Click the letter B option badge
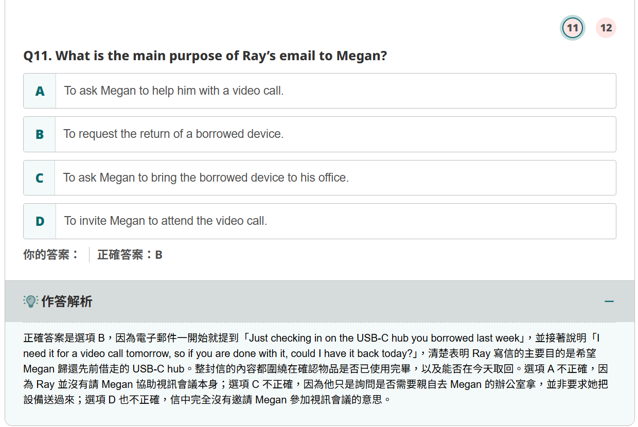Image resolution: width=638 pixels, height=427 pixels. [x=40, y=134]
